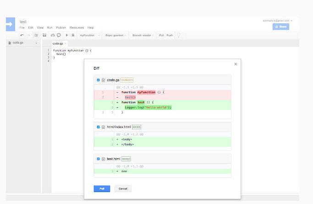The height and width of the screenshot is (204, 313).
Task: Click the blue Share button
Action: 281,27
